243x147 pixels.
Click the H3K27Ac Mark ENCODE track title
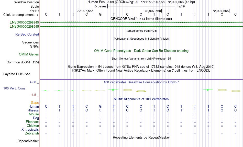[x=141, y=71]
